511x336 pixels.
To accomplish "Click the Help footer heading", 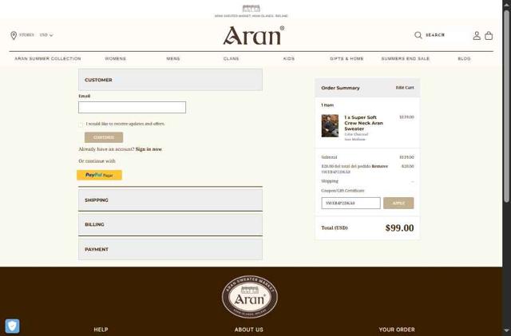I will coord(101,330).
